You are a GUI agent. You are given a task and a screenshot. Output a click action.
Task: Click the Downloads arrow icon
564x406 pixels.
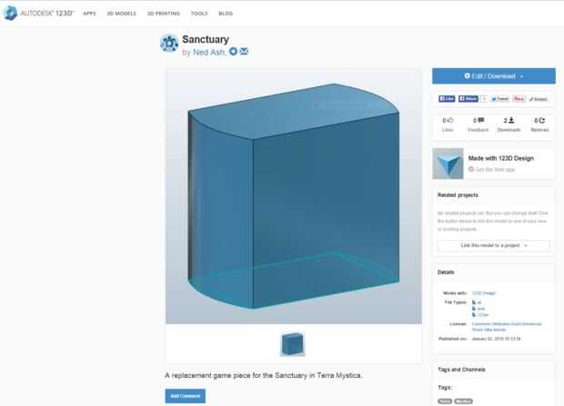511,121
